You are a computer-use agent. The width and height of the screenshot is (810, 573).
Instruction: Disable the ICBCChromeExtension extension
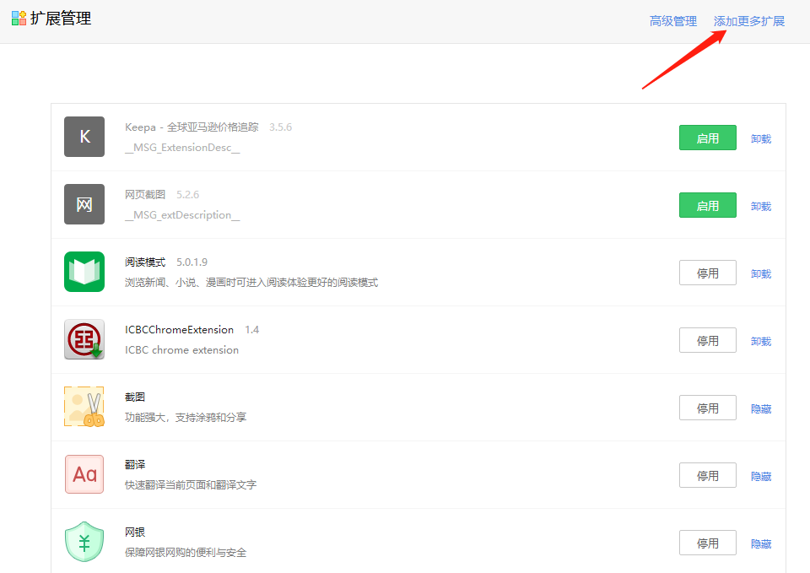click(707, 340)
